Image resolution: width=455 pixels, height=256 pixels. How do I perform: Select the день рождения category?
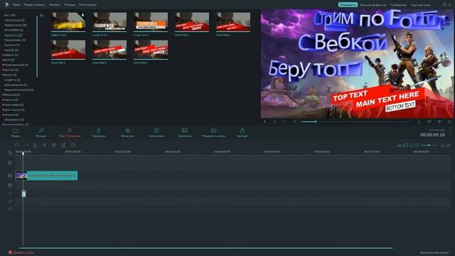(x=16, y=85)
